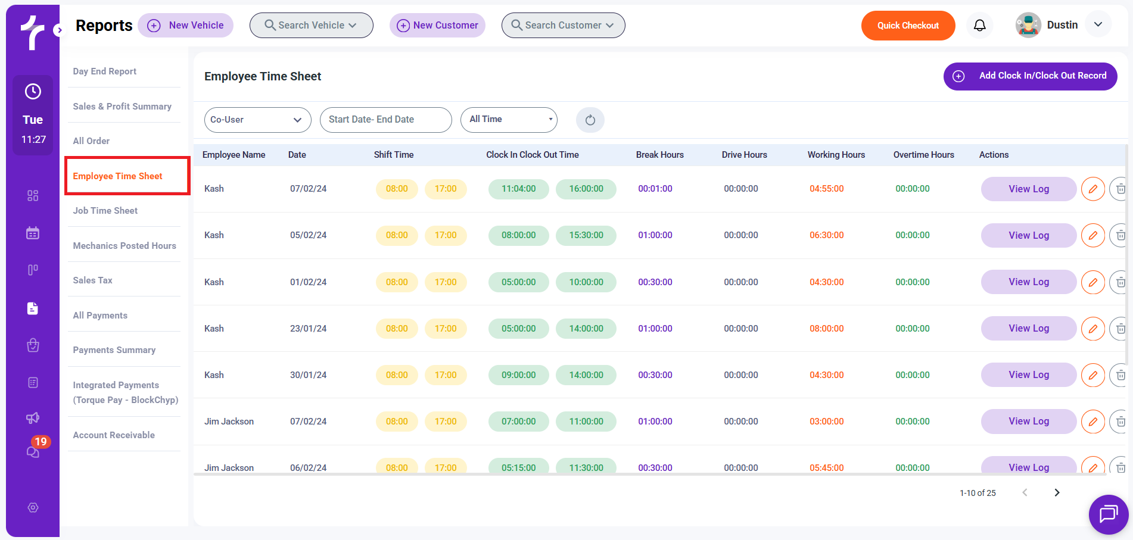Viewport: 1133px width, 540px height.
Task: Open chat messages with 19 badge
Action: tap(33, 451)
